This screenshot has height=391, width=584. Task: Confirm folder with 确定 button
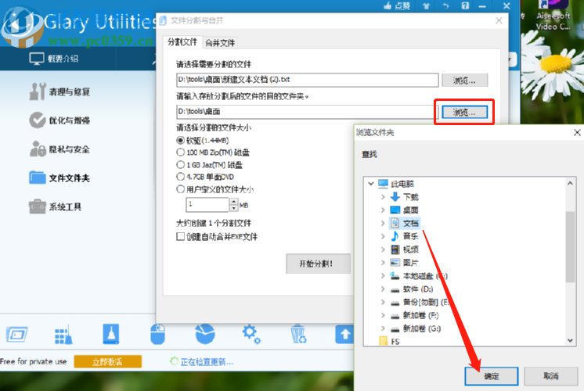pos(492,376)
